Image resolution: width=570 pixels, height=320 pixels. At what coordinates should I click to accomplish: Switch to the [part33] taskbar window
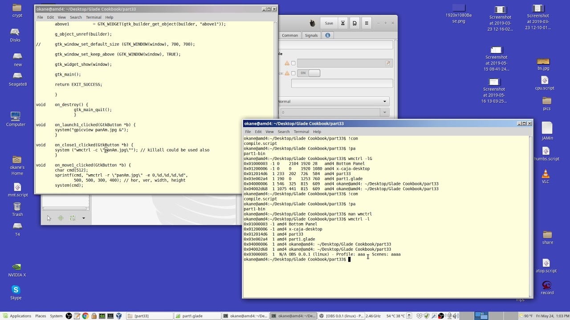pyautogui.click(x=149, y=316)
